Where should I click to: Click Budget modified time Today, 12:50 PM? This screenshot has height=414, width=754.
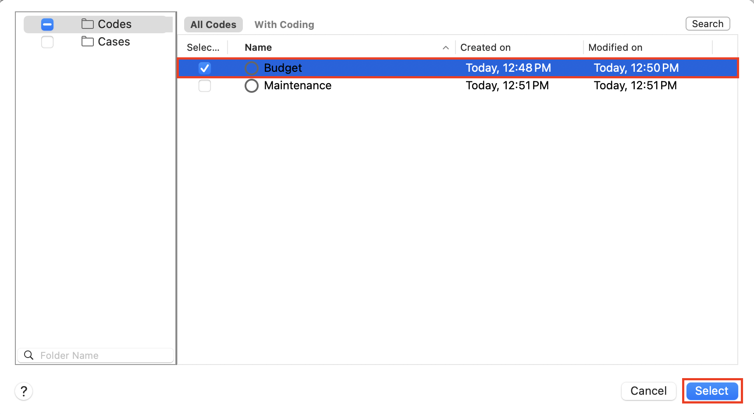click(636, 68)
